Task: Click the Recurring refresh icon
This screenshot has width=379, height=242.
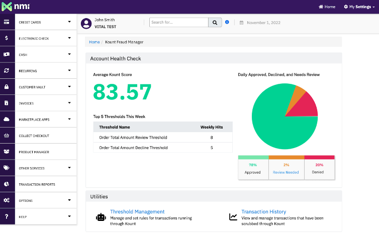Action: 7,70
